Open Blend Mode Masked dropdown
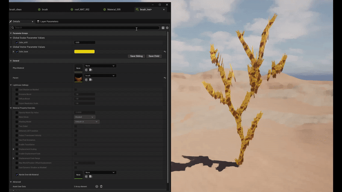342x192 pixels. pyautogui.click(x=85, y=117)
